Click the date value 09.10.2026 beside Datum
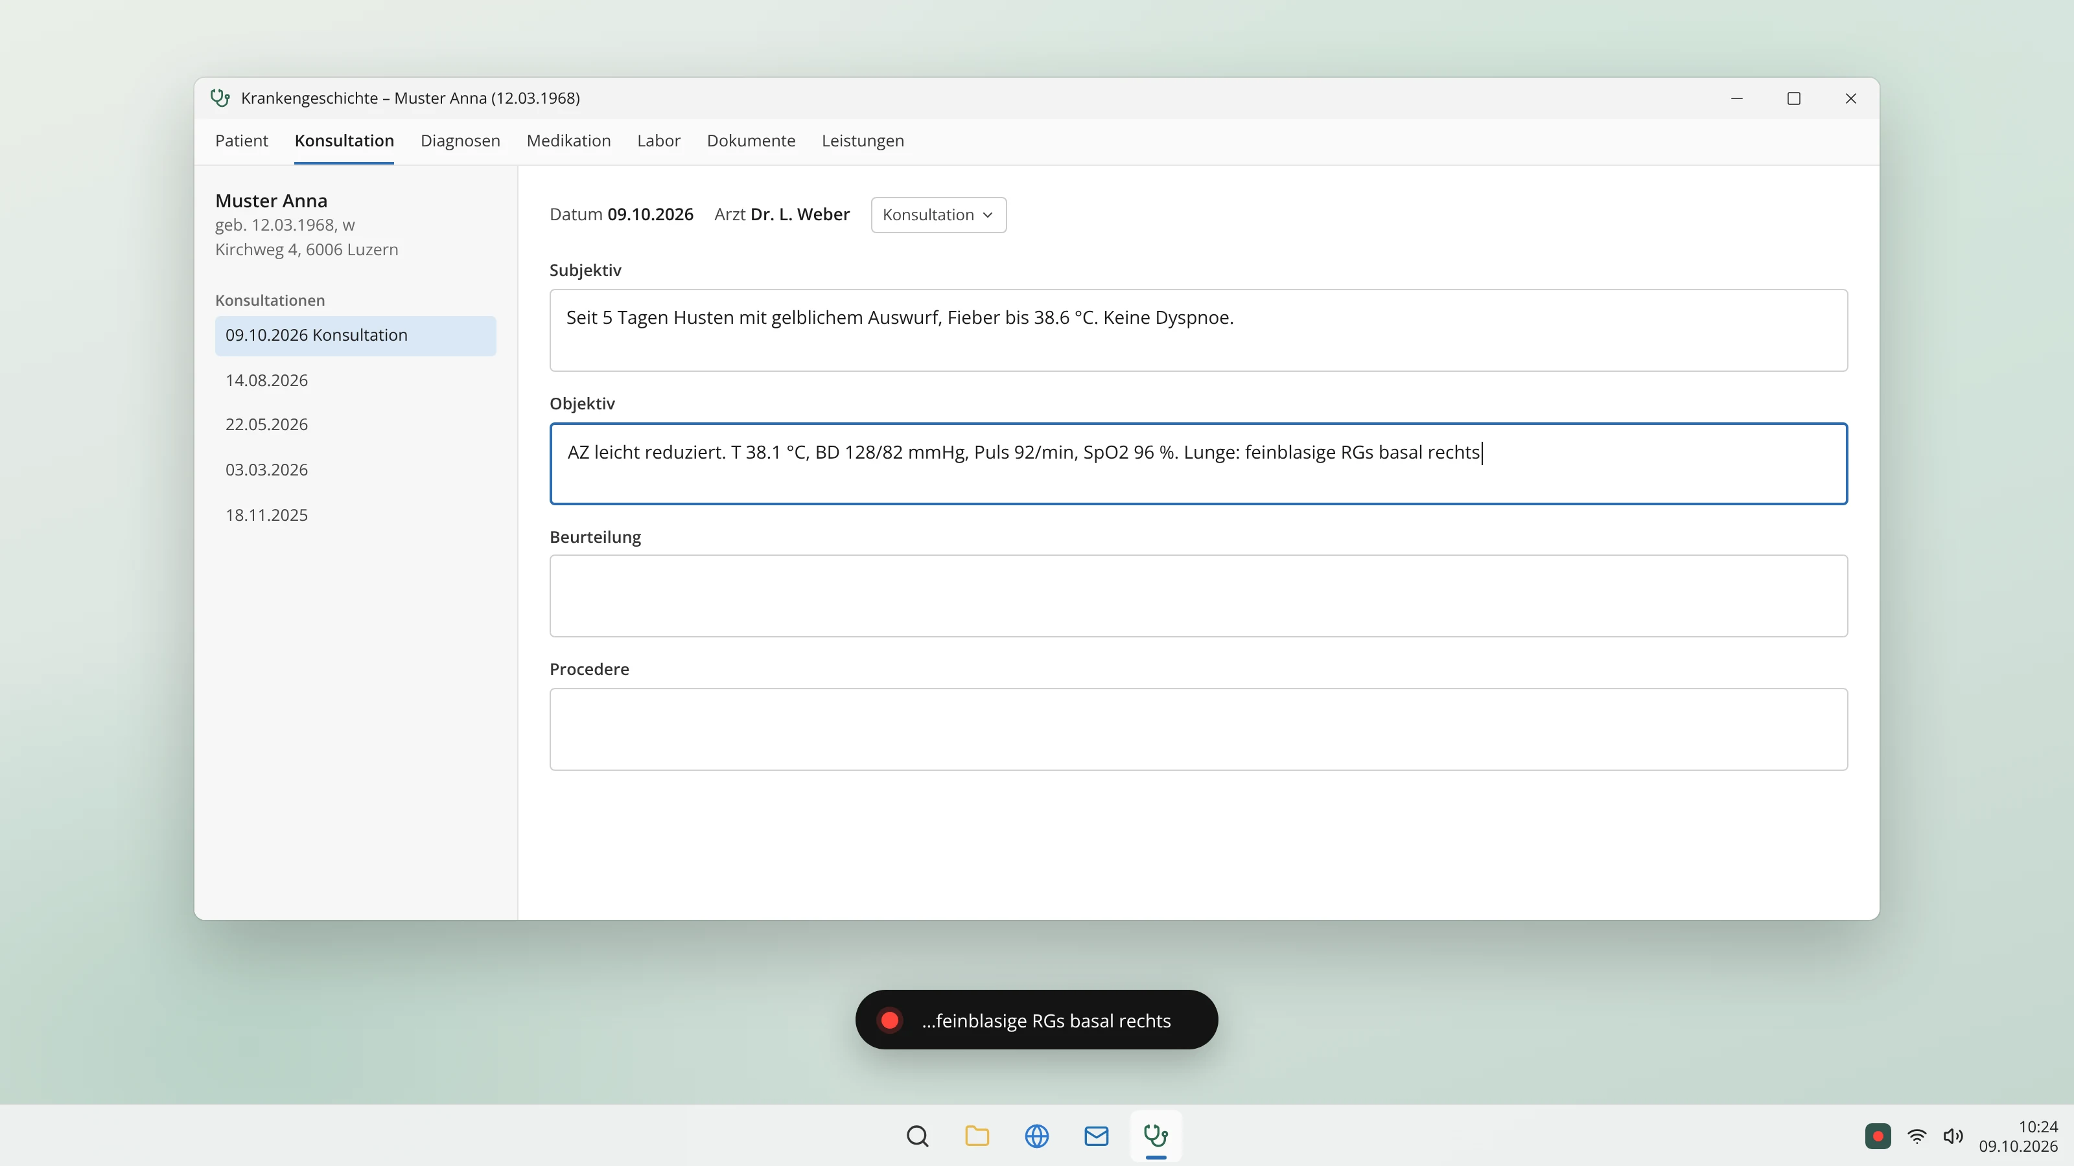The height and width of the screenshot is (1166, 2074). coord(649,215)
